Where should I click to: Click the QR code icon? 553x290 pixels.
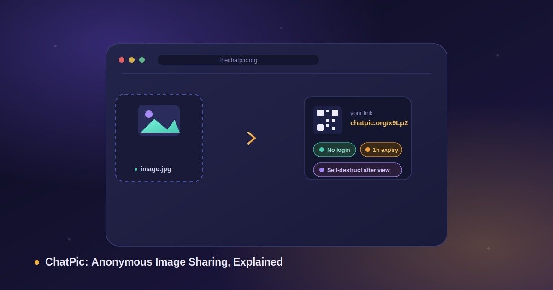pos(328,120)
